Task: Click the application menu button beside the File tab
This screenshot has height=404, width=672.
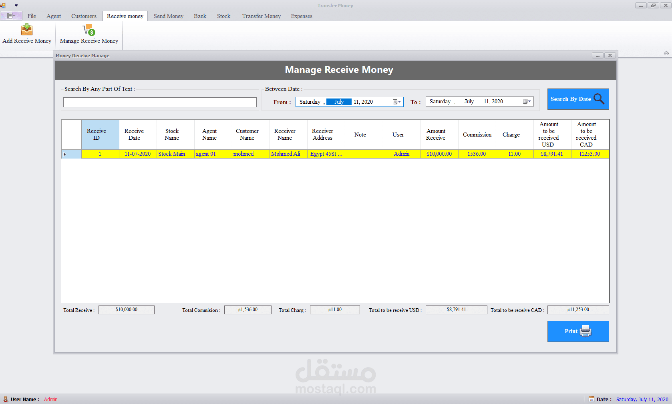Action: click(x=11, y=16)
